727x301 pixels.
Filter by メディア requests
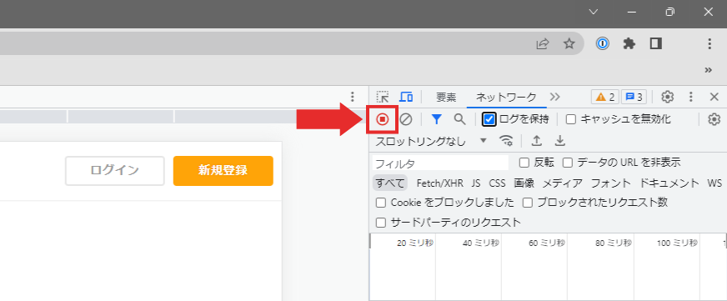click(x=563, y=183)
